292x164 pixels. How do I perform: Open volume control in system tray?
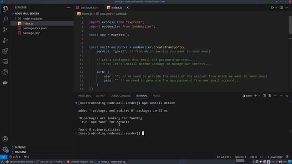[x=280, y=162]
